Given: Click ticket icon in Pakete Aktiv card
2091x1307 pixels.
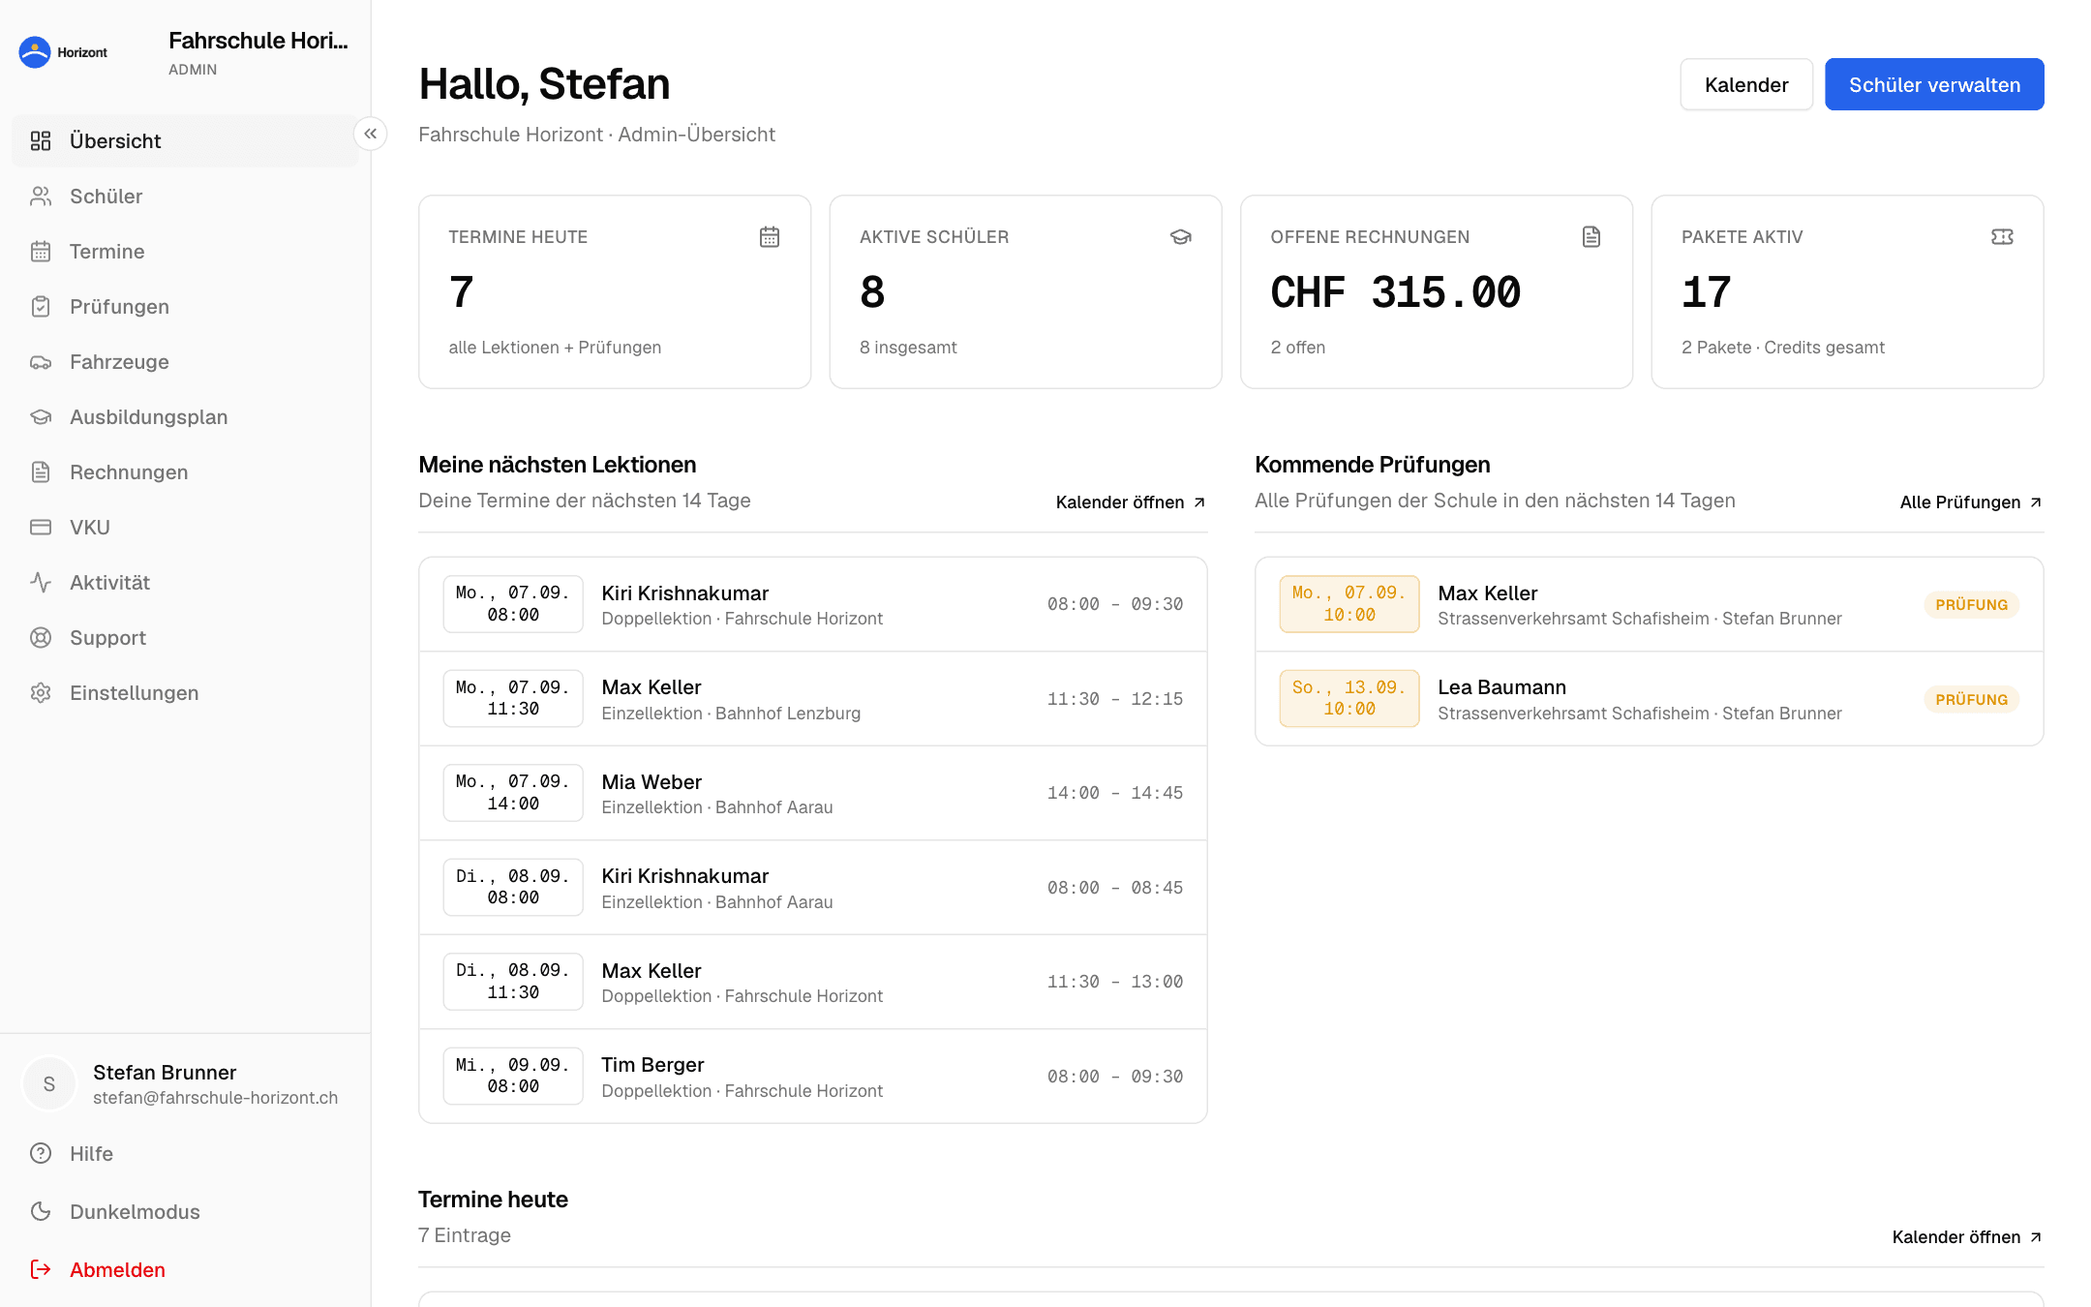Looking at the screenshot, I should coord(2003,237).
